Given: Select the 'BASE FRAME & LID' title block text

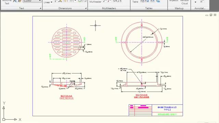Looking at the screenshot, I should pyautogui.click(x=167, y=107).
